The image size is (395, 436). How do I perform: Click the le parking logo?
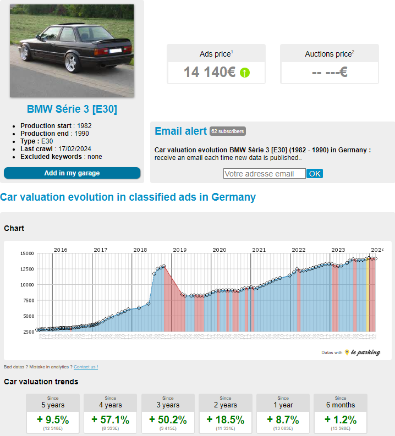pyautogui.click(x=363, y=352)
